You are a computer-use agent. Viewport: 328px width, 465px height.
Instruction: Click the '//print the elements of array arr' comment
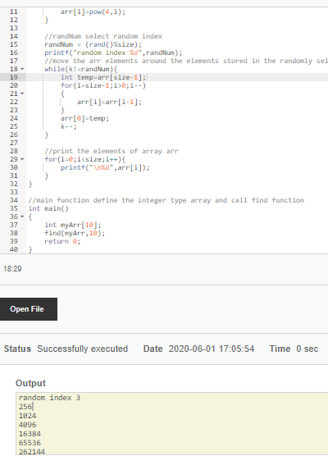click(112, 151)
